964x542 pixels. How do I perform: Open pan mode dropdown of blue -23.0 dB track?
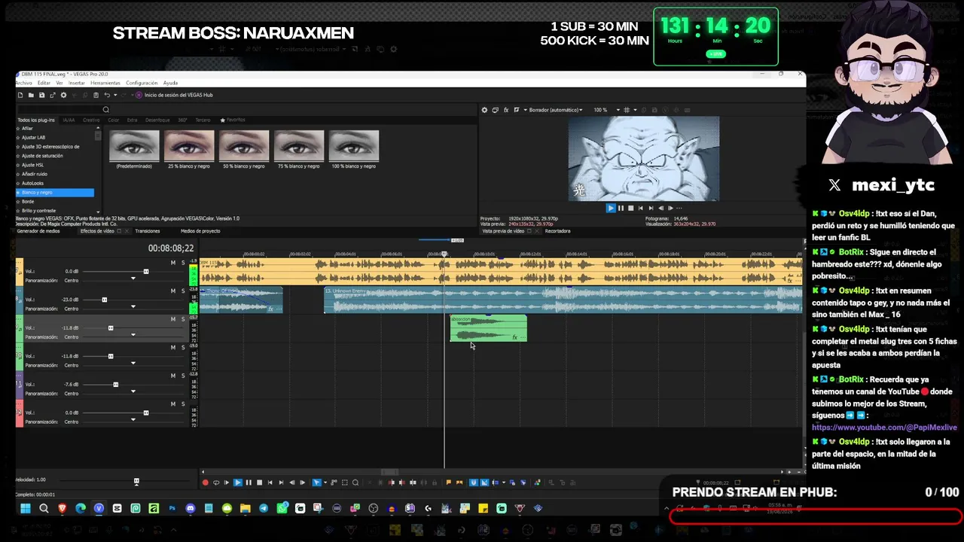tap(133, 307)
